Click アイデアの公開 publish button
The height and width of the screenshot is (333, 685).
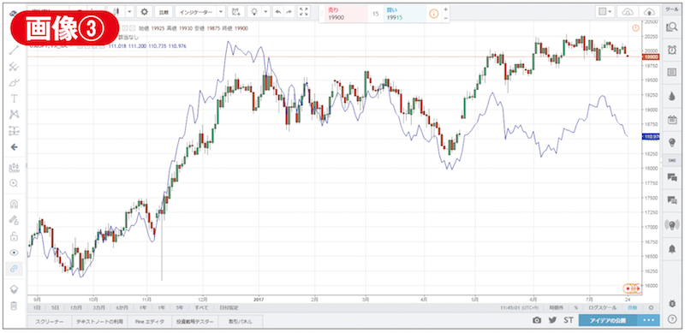pos(608,320)
